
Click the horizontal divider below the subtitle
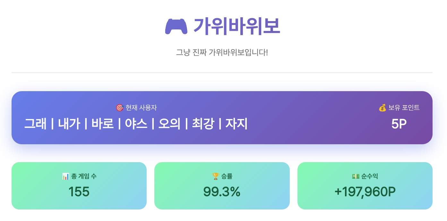[222, 73]
